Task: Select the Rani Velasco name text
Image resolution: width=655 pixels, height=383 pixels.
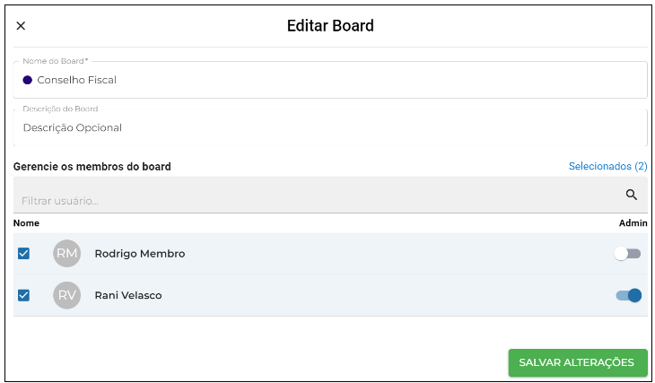Action: click(128, 295)
